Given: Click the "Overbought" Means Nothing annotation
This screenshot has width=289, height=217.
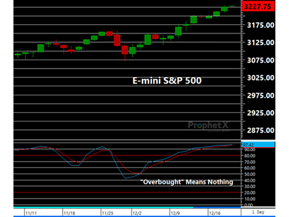Looking at the screenshot, I should pos(186,182).
